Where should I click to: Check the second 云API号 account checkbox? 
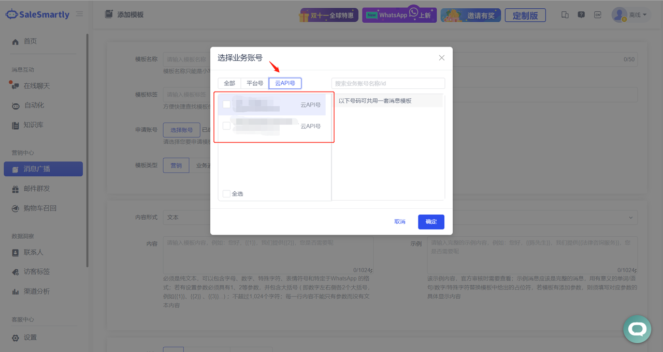coord(226,126)
